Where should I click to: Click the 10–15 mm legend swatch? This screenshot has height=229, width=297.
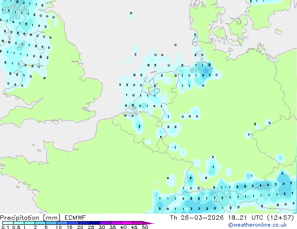pos(62,223)
